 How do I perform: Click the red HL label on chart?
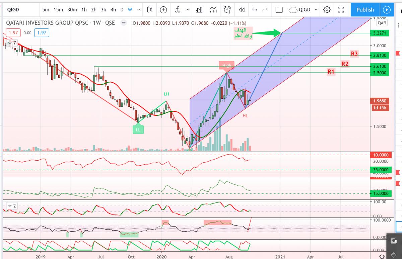point(245,115)
